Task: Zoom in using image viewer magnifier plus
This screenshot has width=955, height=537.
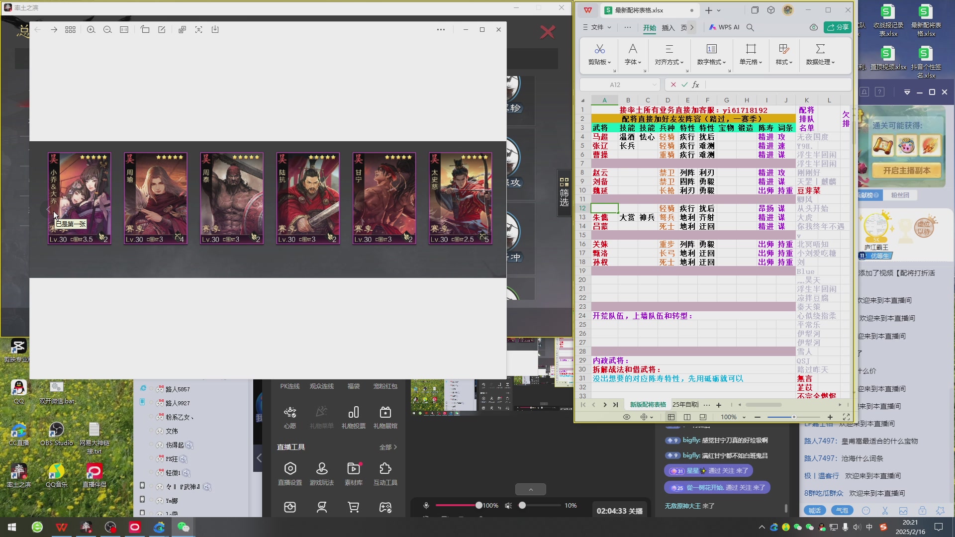Action: pos(91,30)
